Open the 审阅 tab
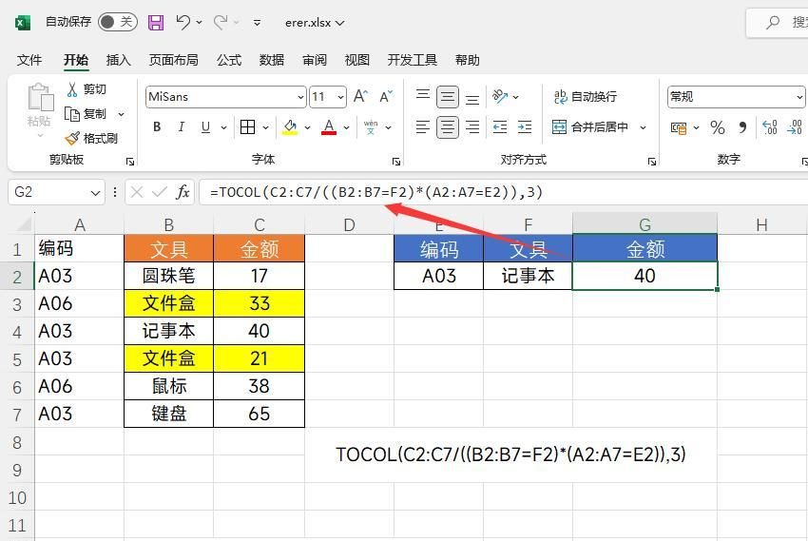 point(315,60)
